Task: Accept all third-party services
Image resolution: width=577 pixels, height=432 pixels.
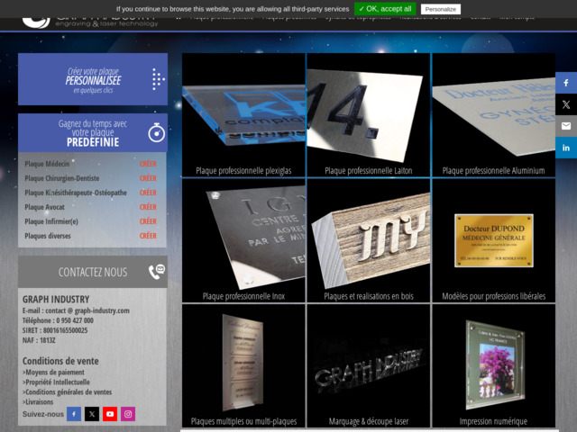Action: (385, 9)
